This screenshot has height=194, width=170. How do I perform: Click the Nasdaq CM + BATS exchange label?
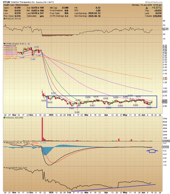[45, 2]
